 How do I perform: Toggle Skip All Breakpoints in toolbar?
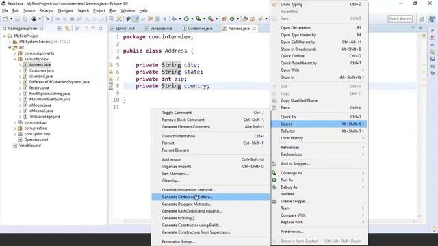(47, 19)
